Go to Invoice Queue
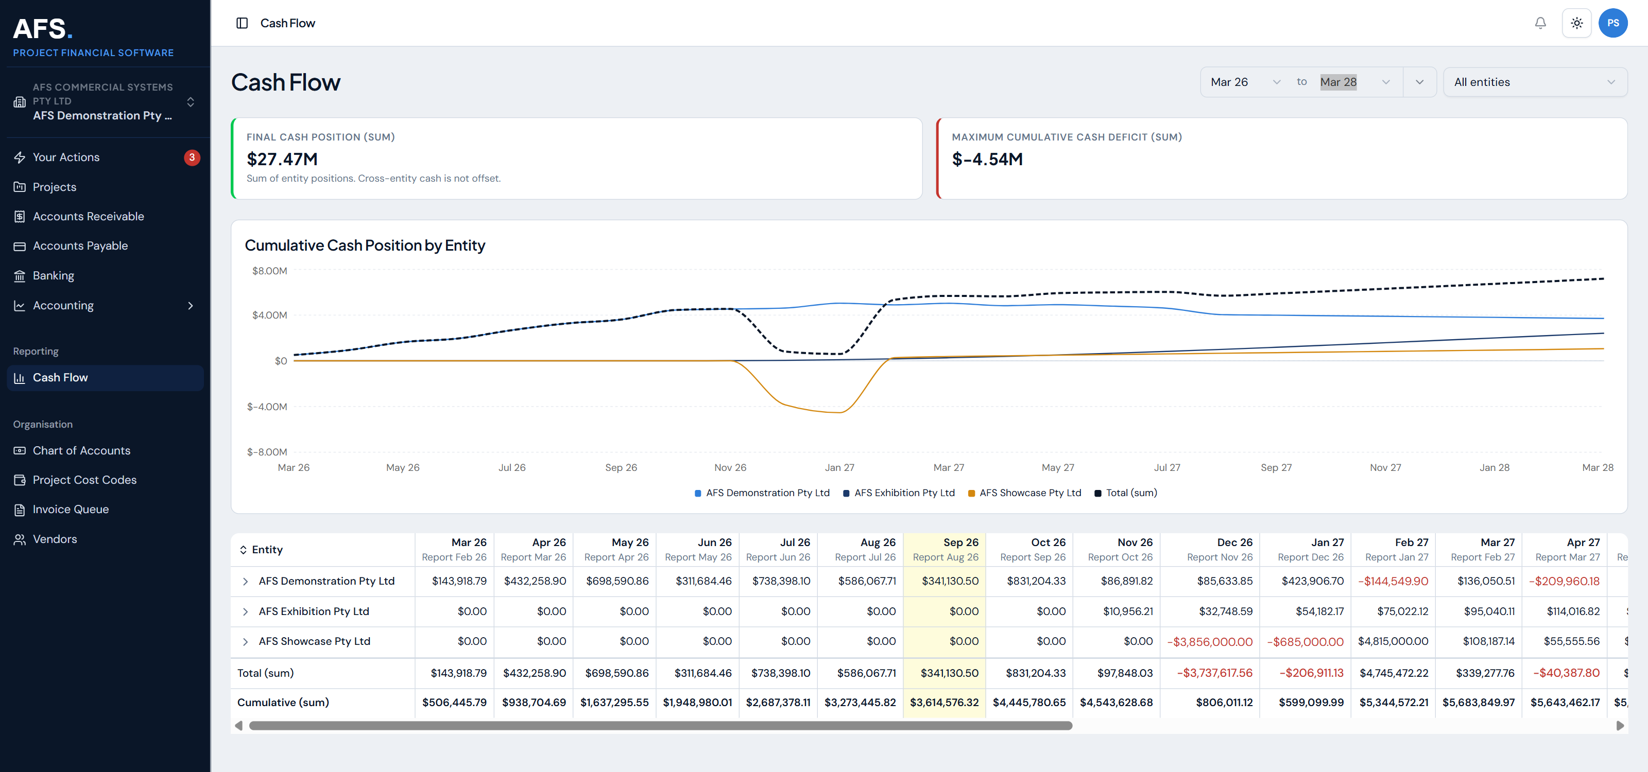Image resolution: width=1648 pixels, height=772 pixels. [106, 510]
